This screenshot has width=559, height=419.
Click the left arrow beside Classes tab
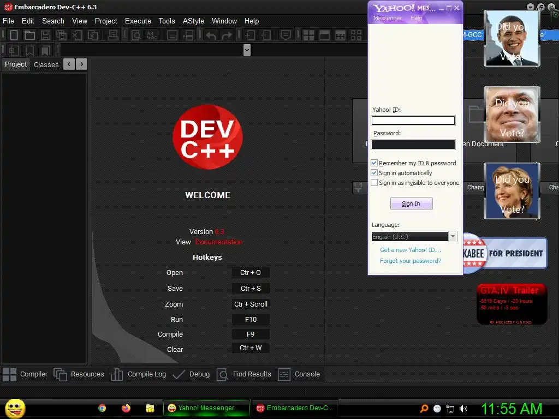pos(69,64)
